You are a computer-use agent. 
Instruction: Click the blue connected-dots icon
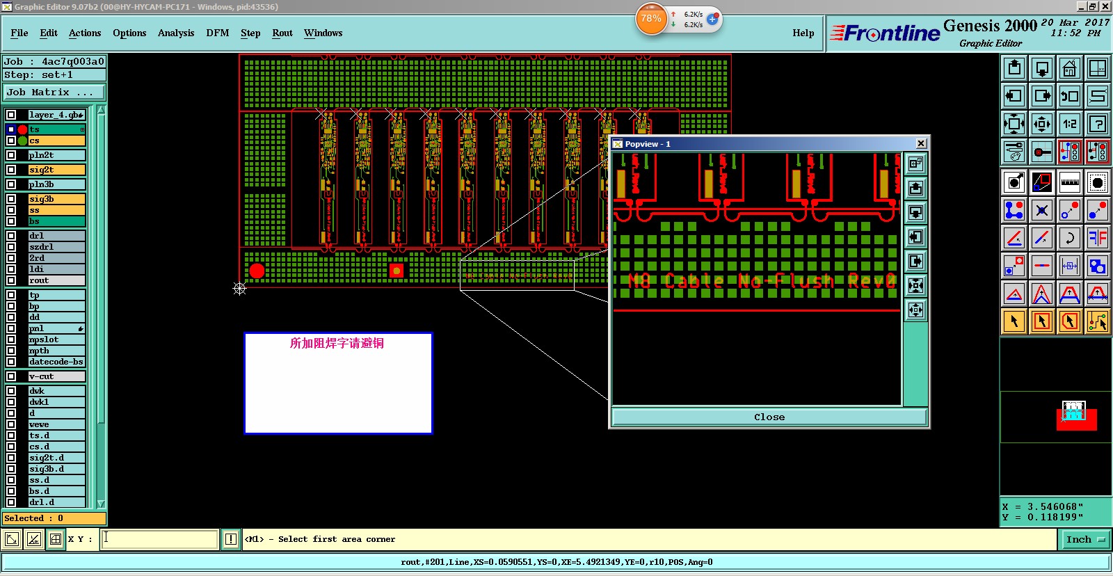tap(1014, 210)
